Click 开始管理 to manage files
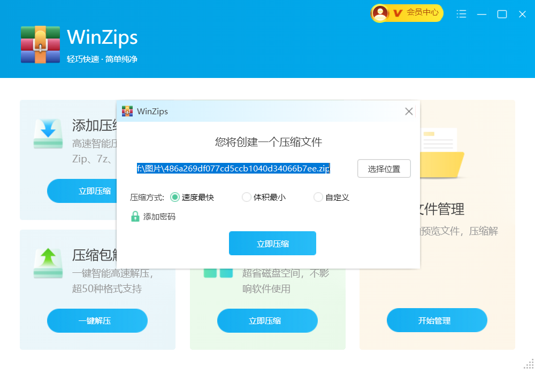 [x=437, y=320]
